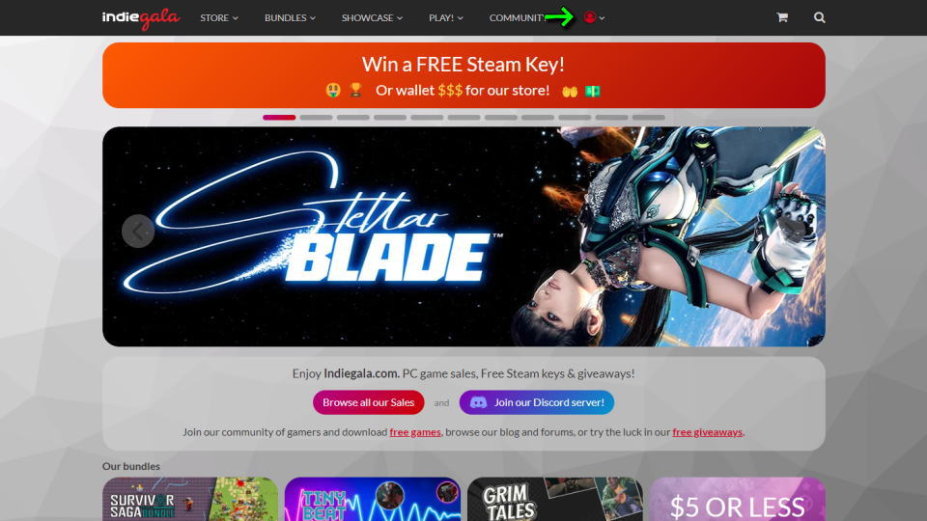
Task: Open the Survivor Saga bundle thumbnail
Action: (190, 499)
